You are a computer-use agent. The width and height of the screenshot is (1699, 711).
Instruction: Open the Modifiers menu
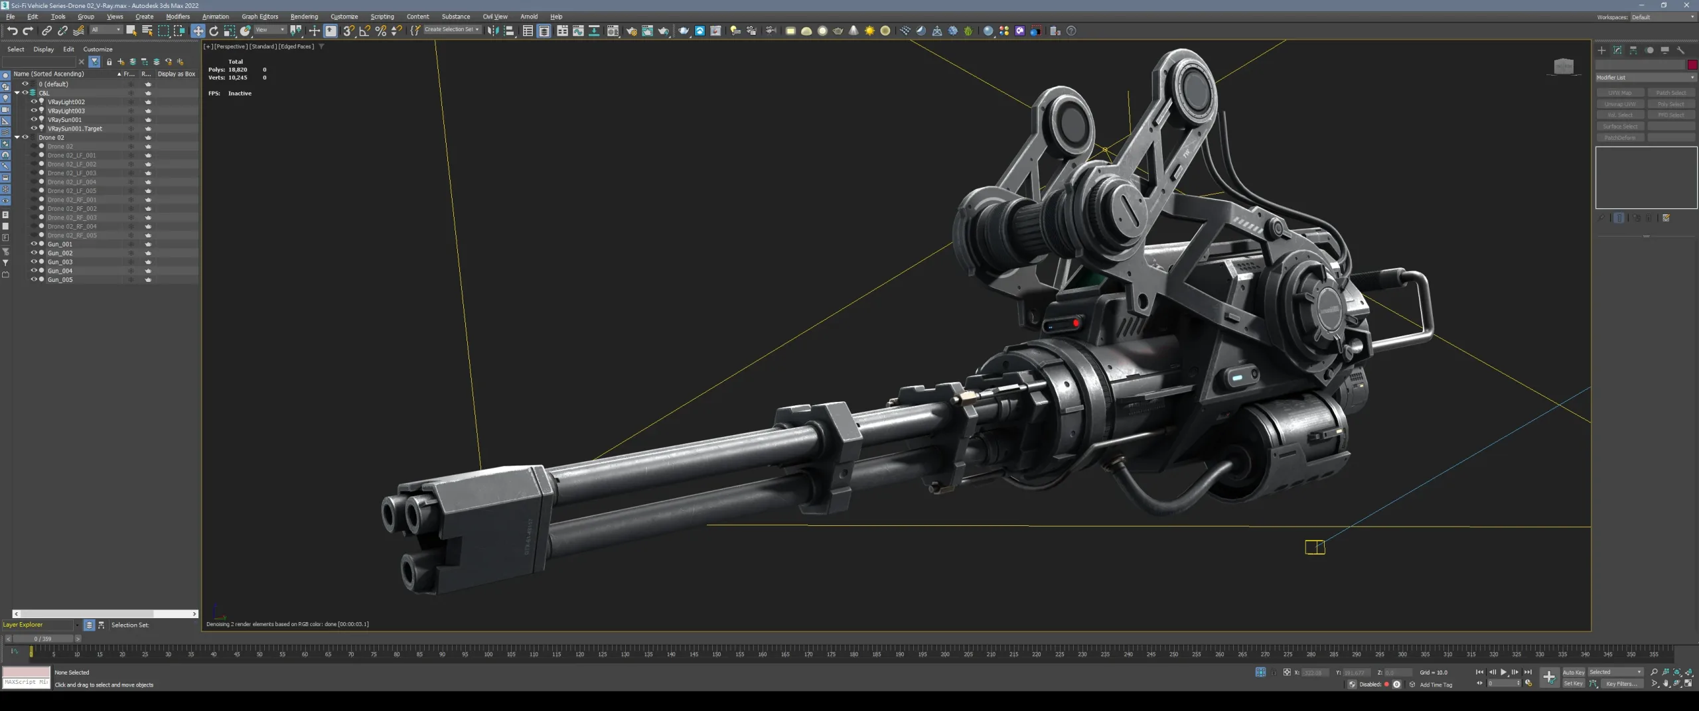178,17
